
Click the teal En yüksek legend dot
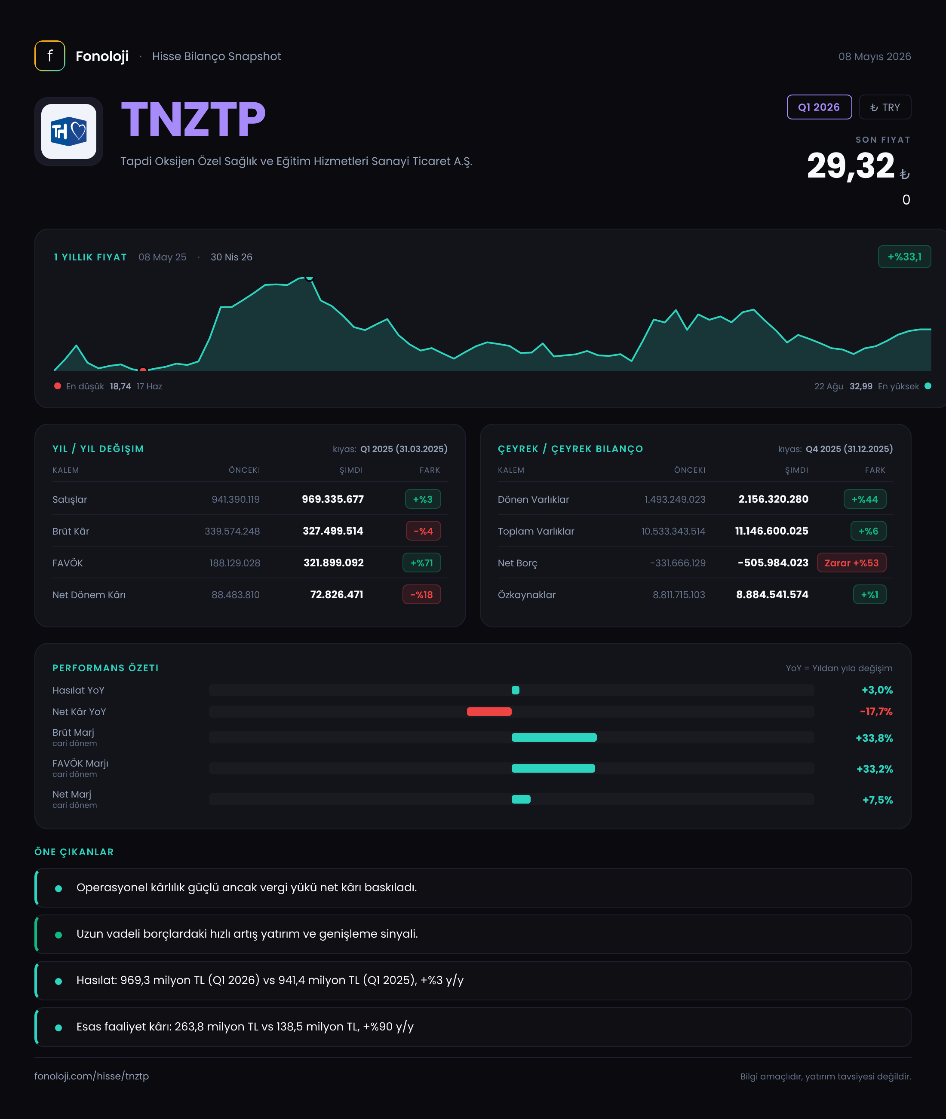click(928, 386)
